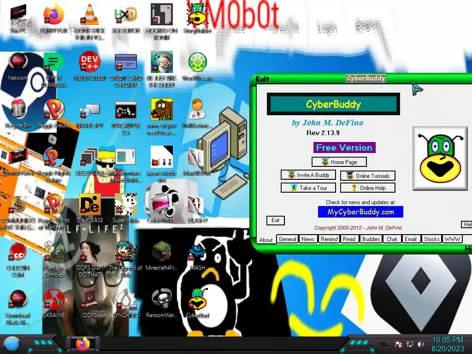The image size is (472, 354).
Task: Open the This PC desktop icon
Action: 18,18
